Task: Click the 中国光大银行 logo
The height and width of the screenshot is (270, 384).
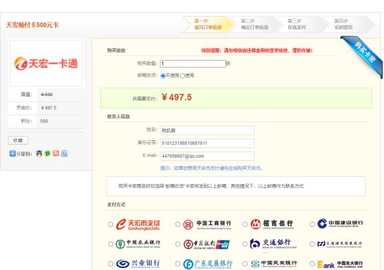Action: [x=340, y=264]
